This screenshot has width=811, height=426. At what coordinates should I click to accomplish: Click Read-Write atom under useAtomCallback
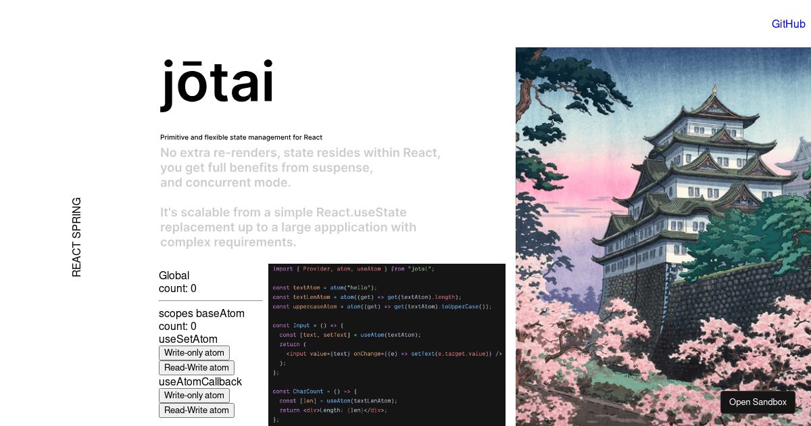(197, 410)
